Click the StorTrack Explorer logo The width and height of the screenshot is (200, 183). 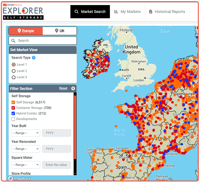[23, 12]
